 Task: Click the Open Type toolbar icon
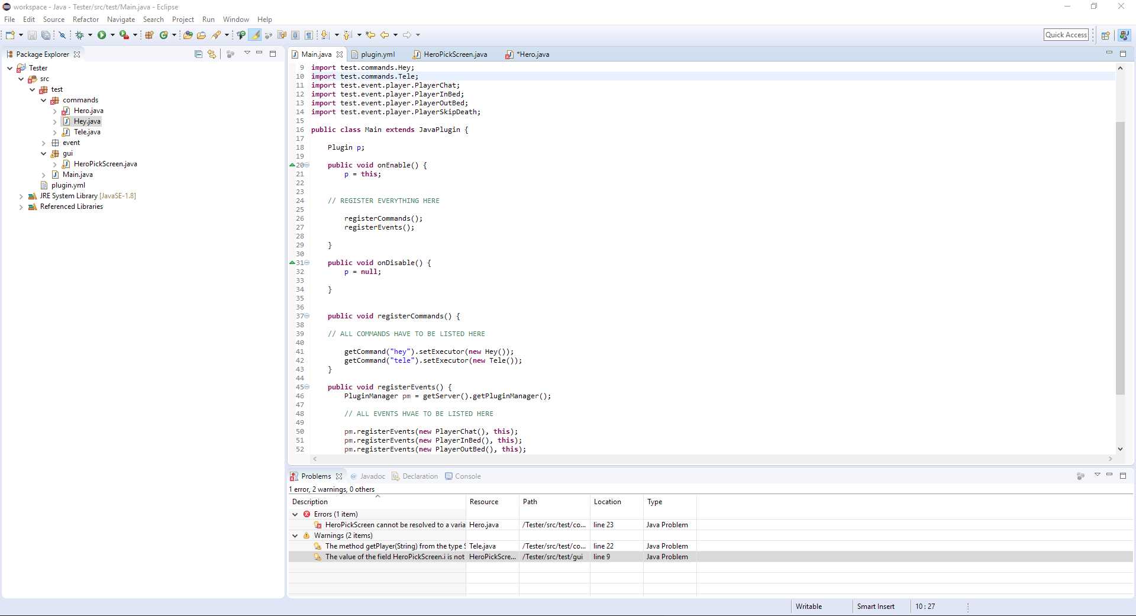(x=188, y=36)
